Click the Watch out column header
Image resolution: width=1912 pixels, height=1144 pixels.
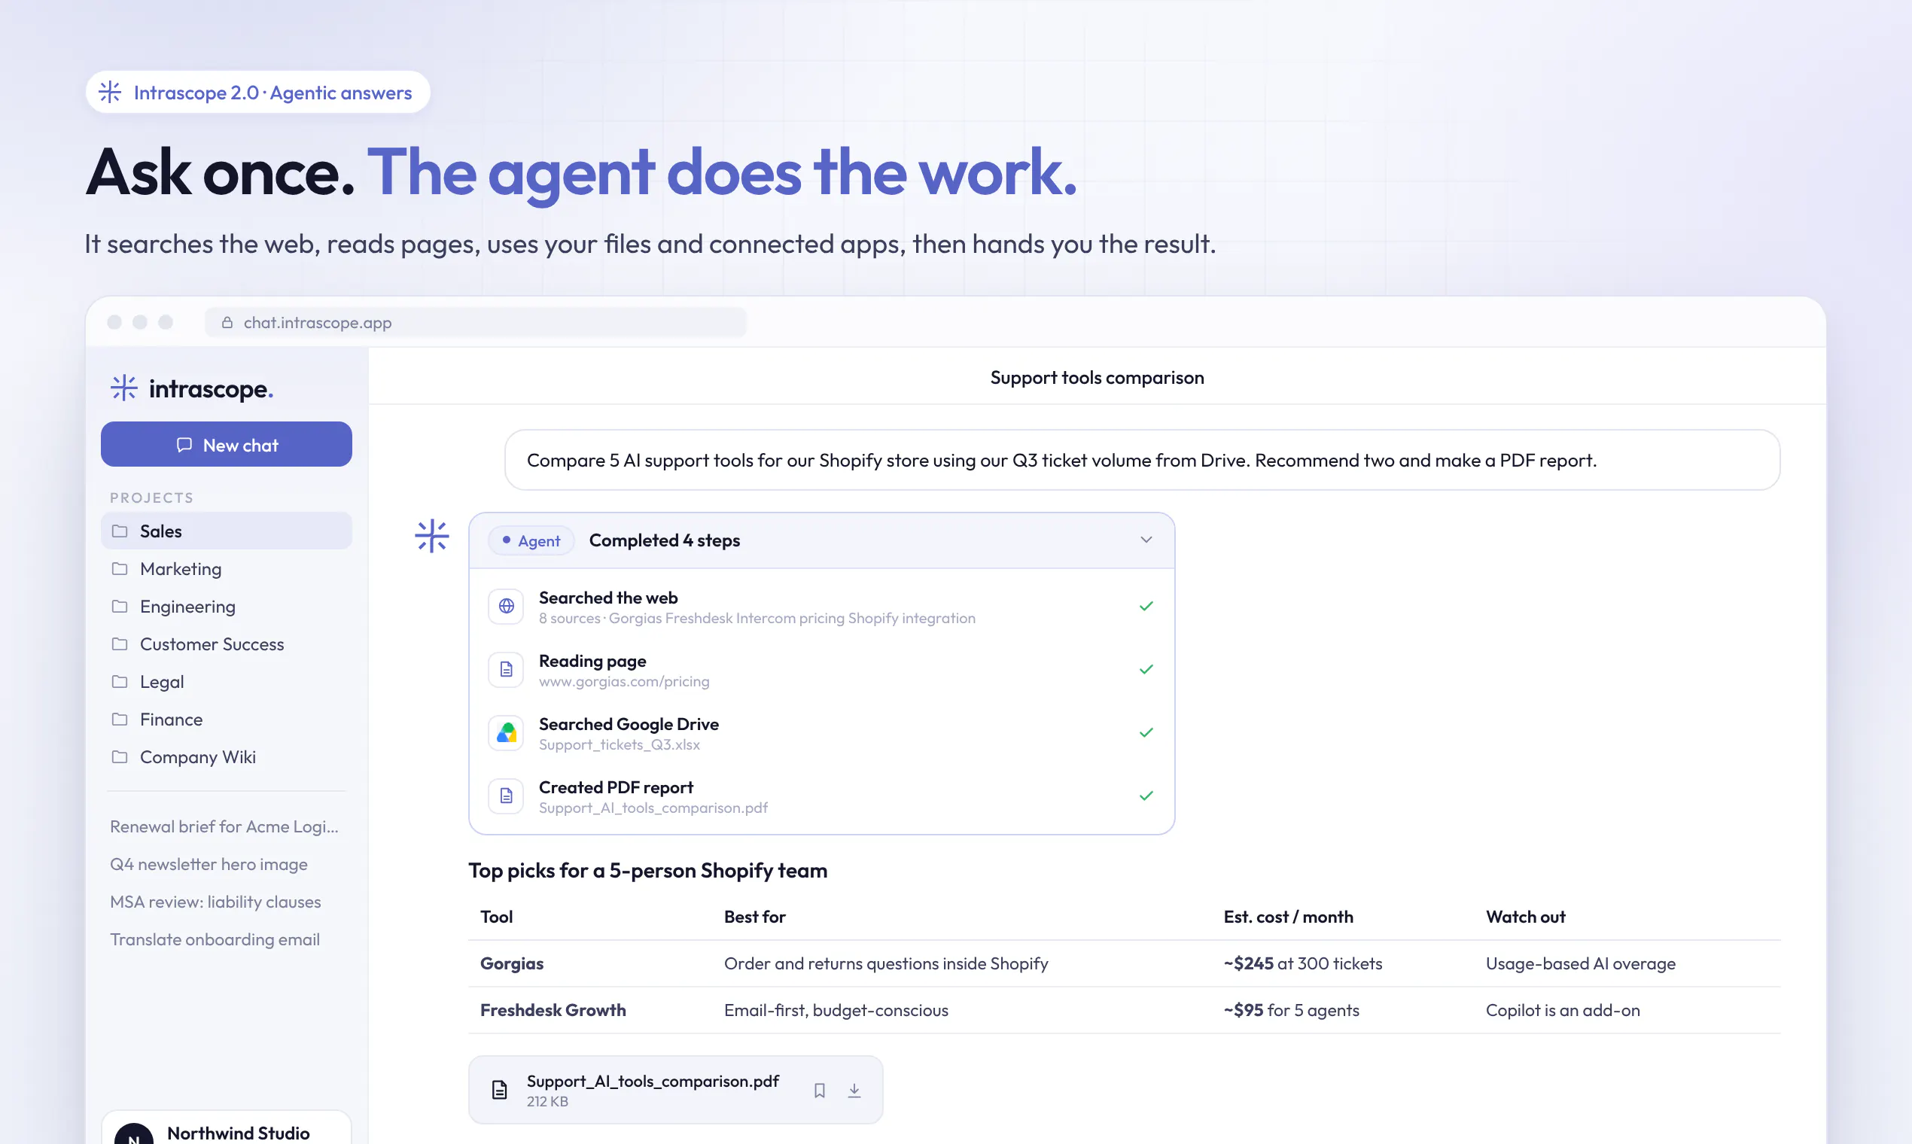(x=1526, y=917)
